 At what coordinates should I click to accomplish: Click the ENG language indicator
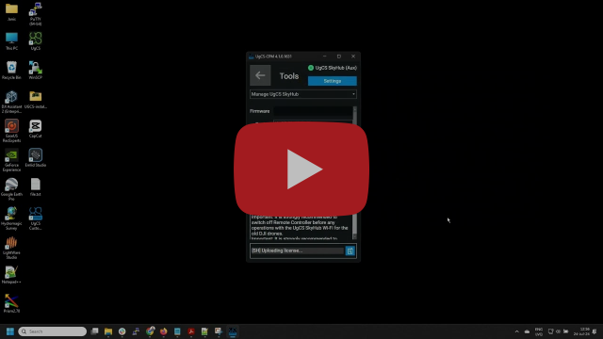coord(539,331)
